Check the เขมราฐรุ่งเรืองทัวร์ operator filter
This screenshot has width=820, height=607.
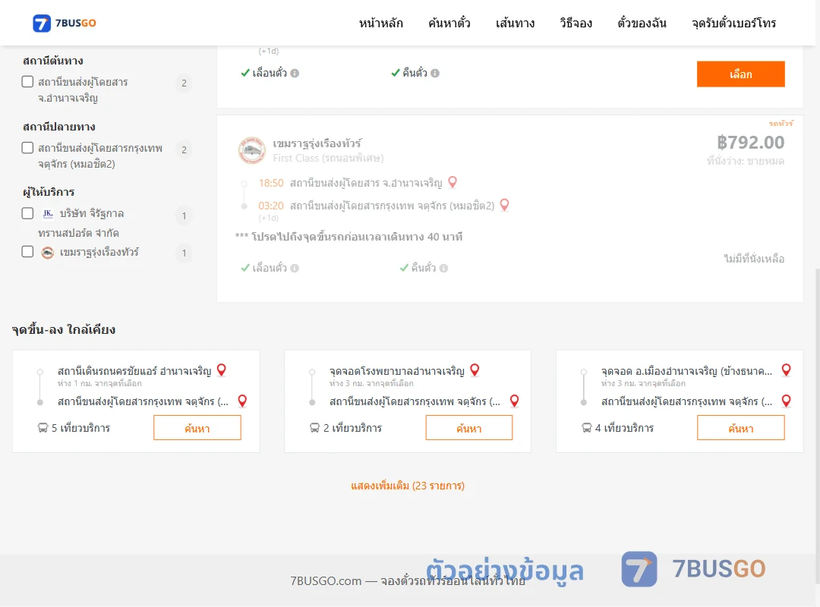point(28,252)
